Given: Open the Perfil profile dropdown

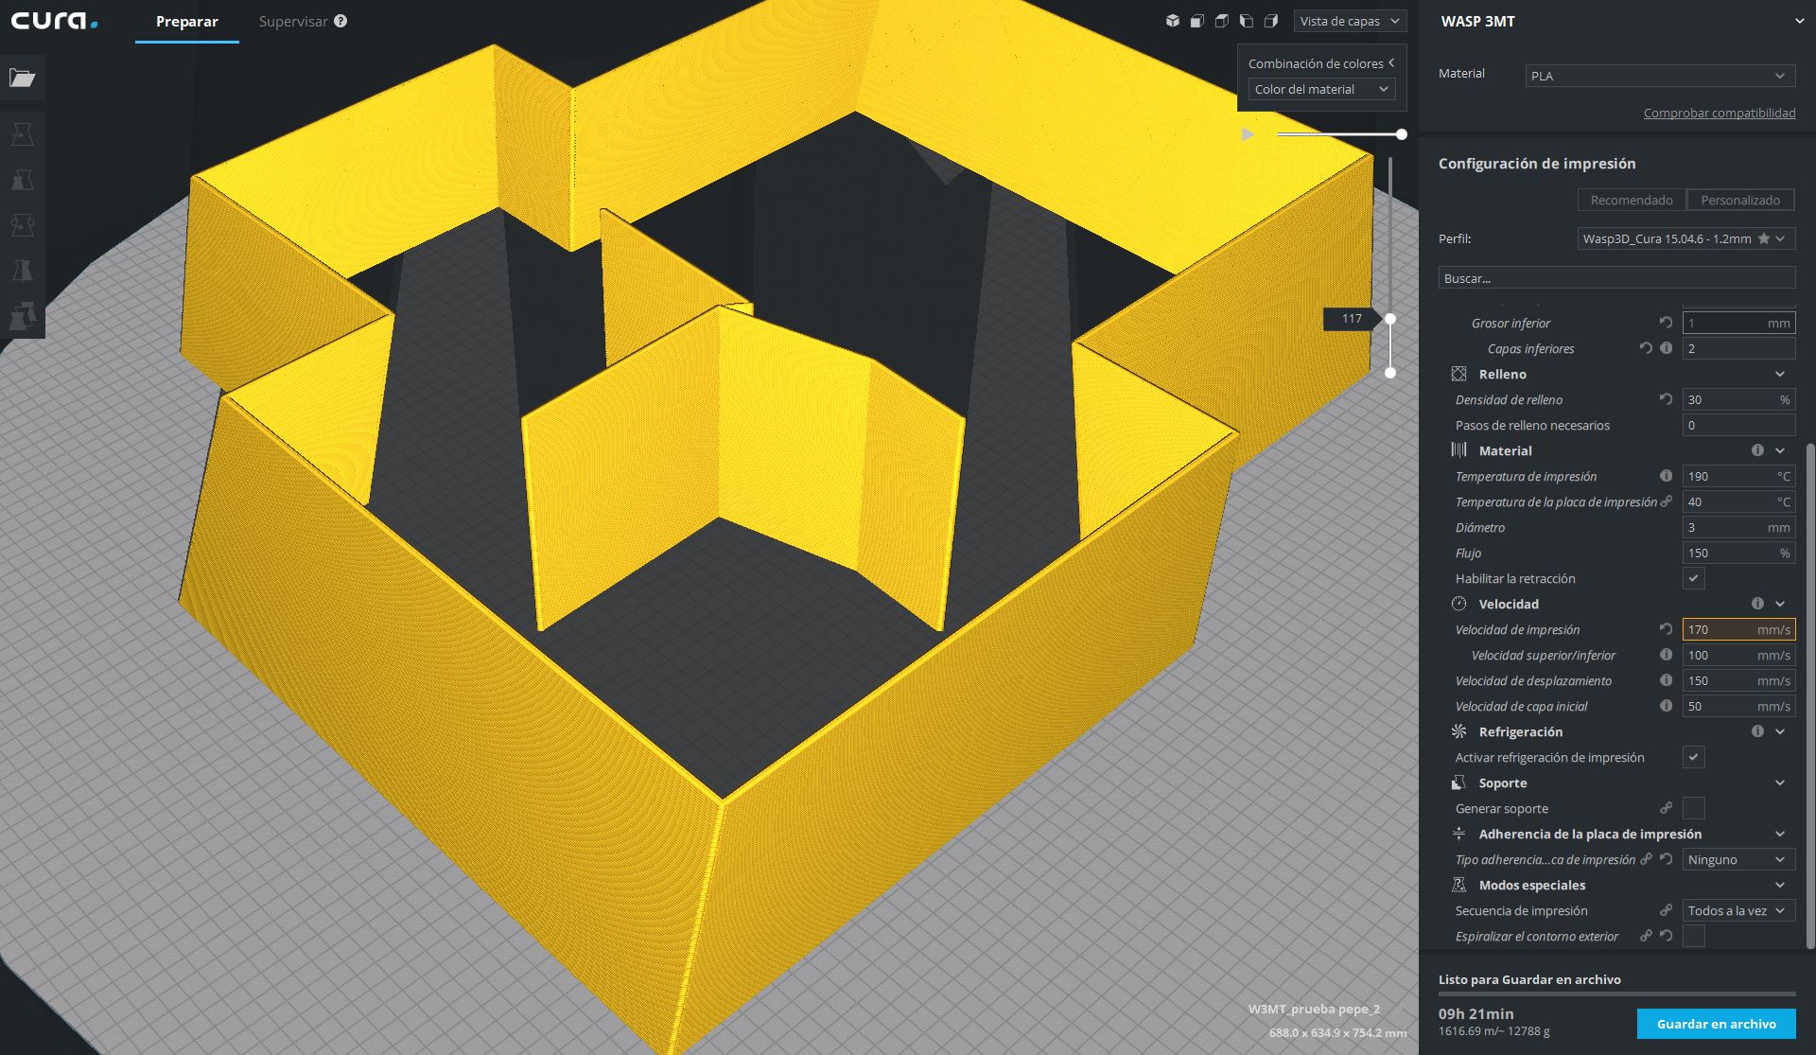Looking at the screenshot, I should click(1686, 238).
